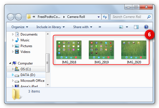This screenshot has height=108, width=159.
Task: Expand the OS (C:) drive
Action: click(x=13, y=69)
